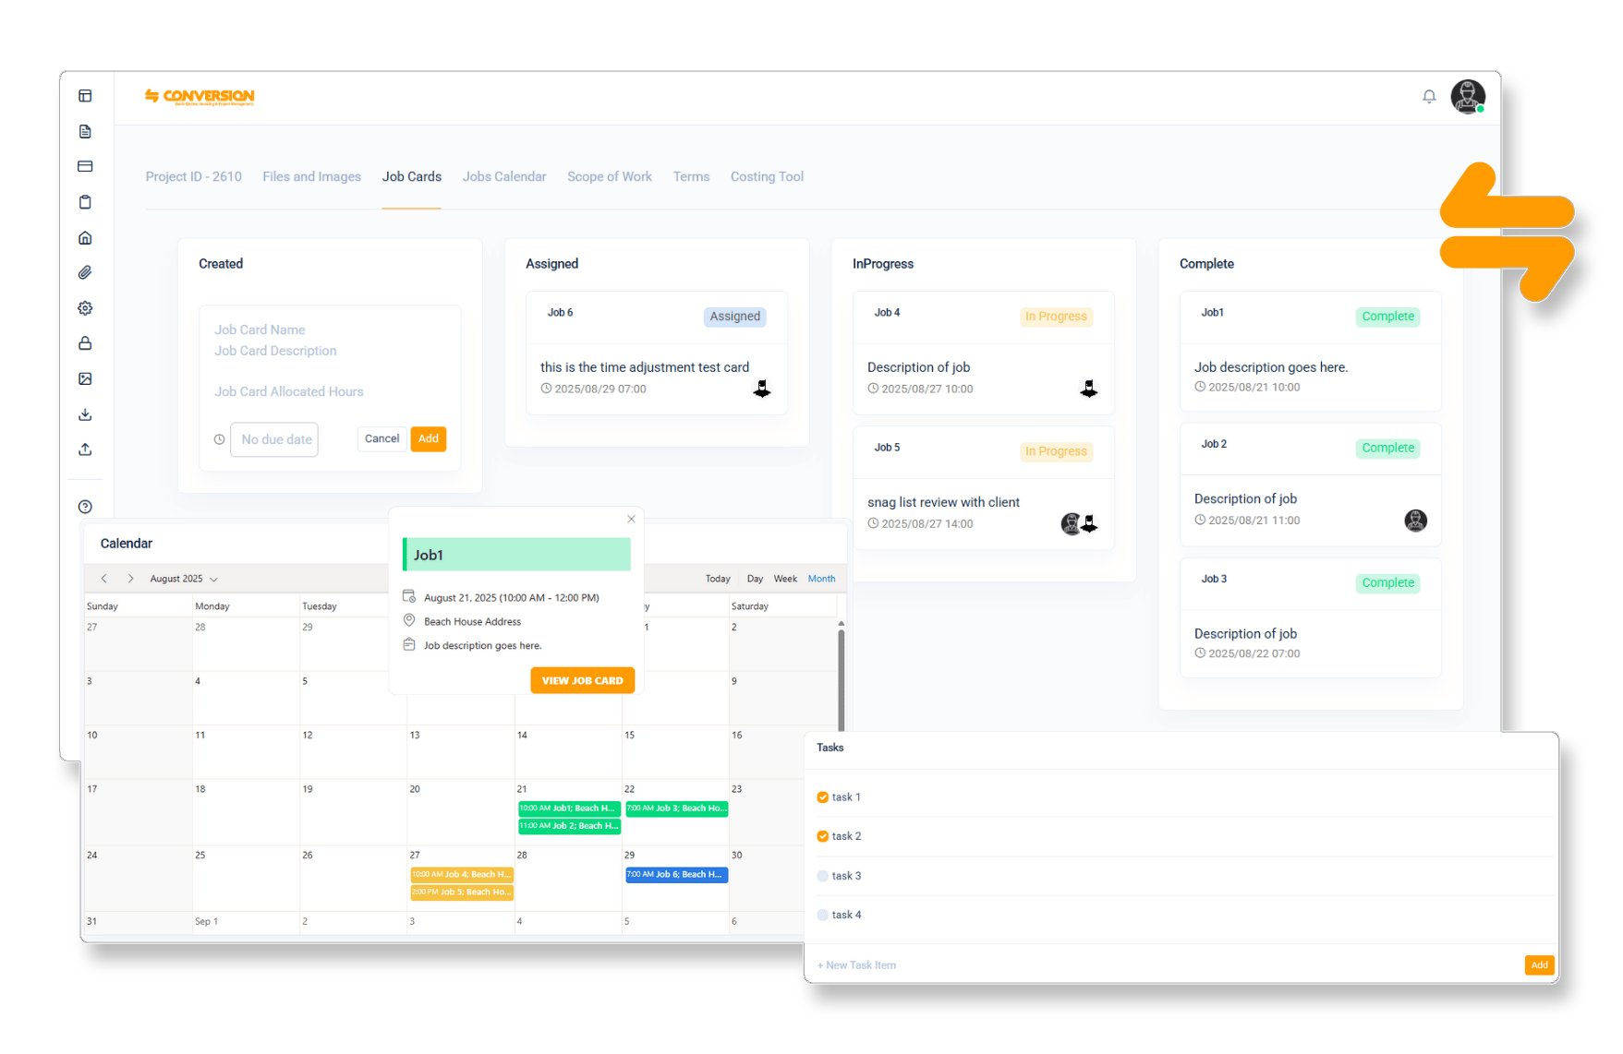Open the user profile avatar
Screen dimensions: 1623x1054
pyautogui.click(x=1467, y=96)
